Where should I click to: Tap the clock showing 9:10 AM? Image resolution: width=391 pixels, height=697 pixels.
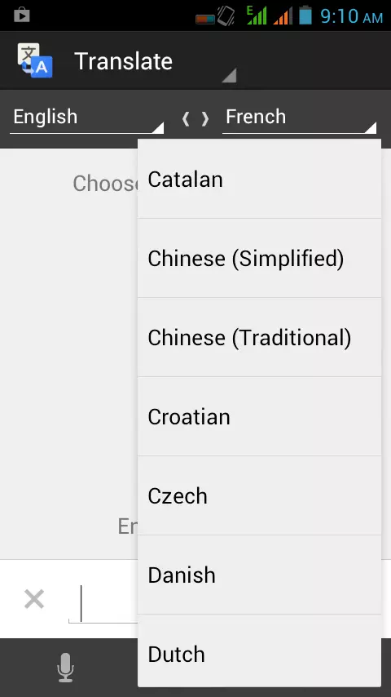pos(352,16)
